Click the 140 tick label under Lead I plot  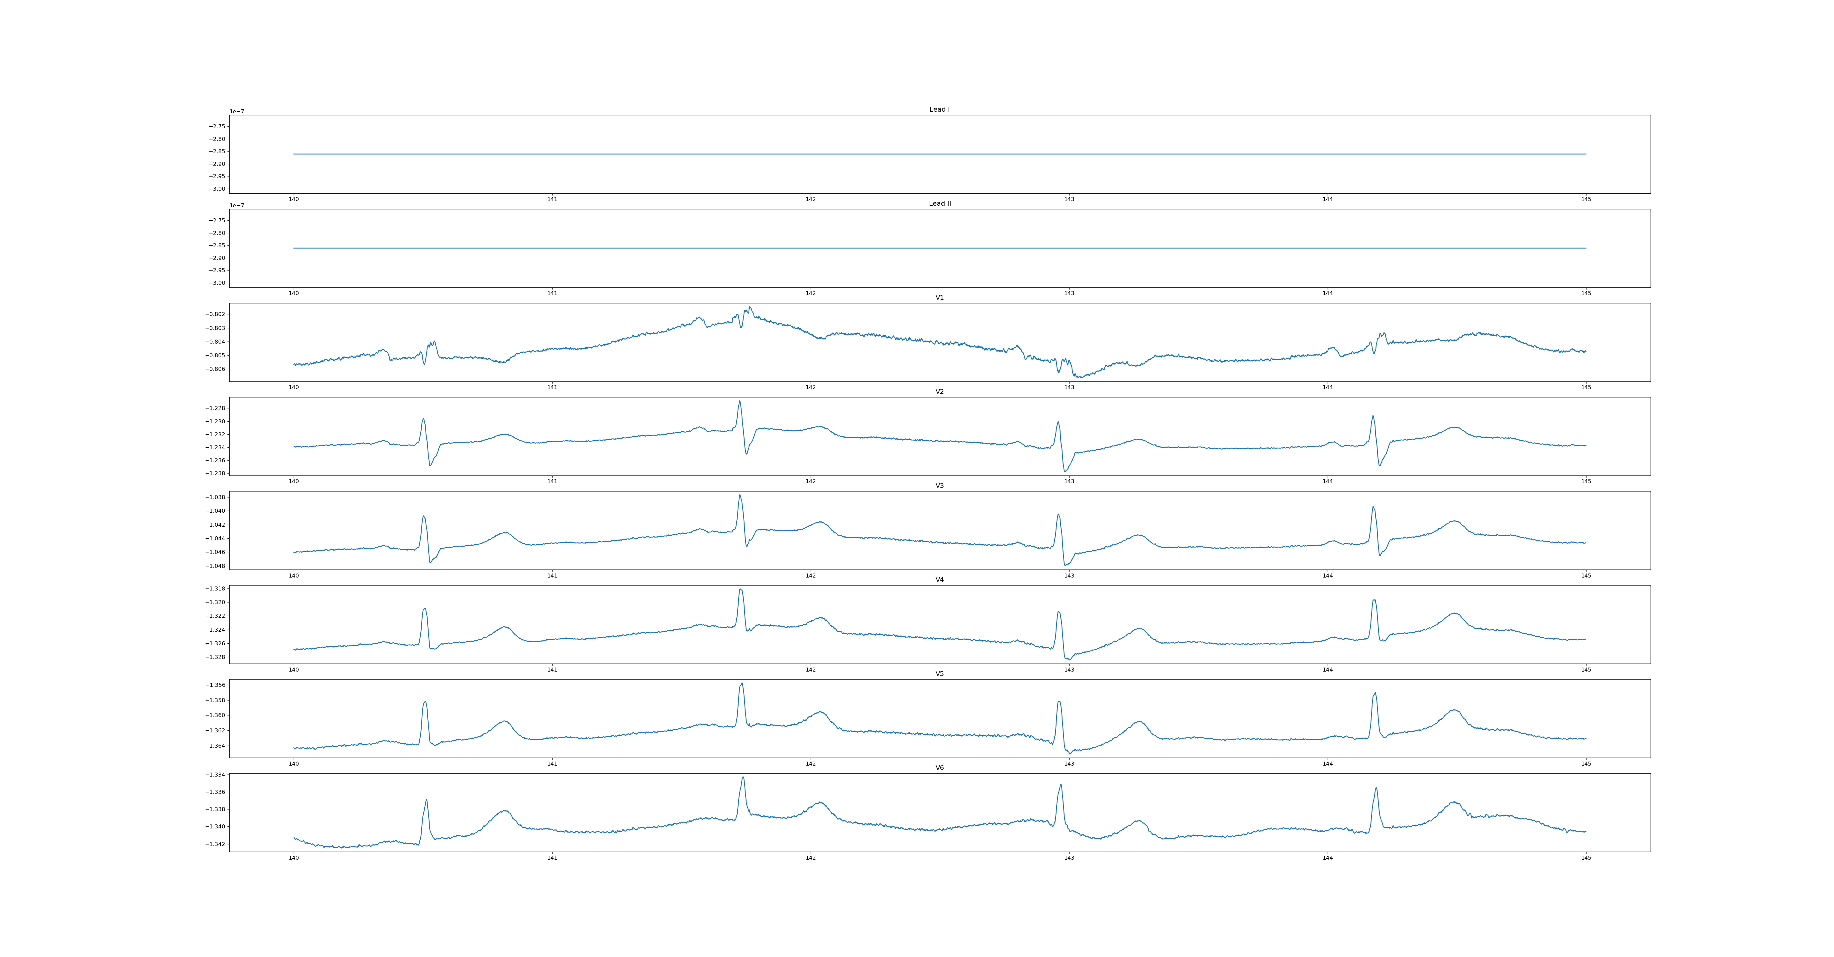293,199
